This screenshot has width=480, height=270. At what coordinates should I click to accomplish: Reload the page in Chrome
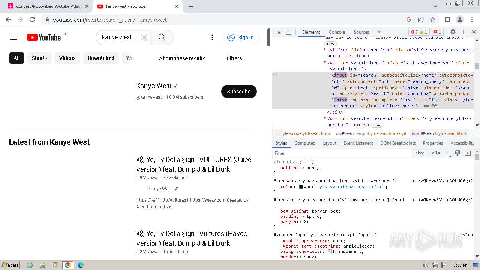tap(32, 19)
